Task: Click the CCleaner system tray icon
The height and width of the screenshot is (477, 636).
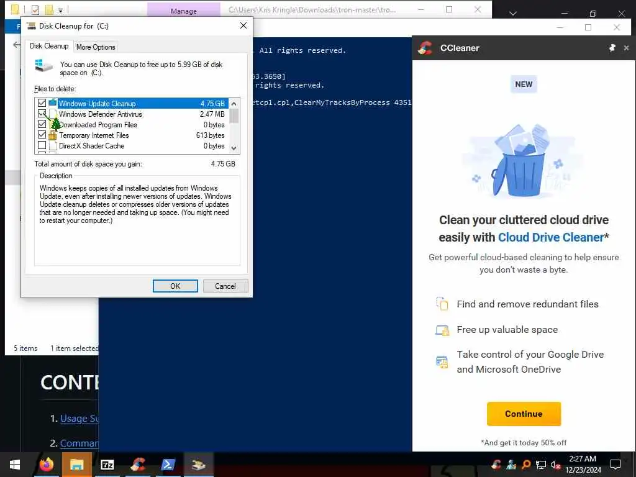Action: click(496, 465)
